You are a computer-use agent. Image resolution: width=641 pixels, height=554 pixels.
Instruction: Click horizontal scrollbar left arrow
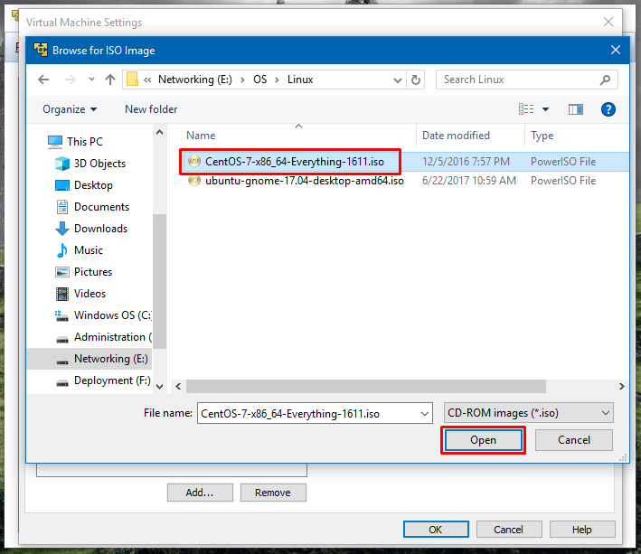[x=178, y=387]
